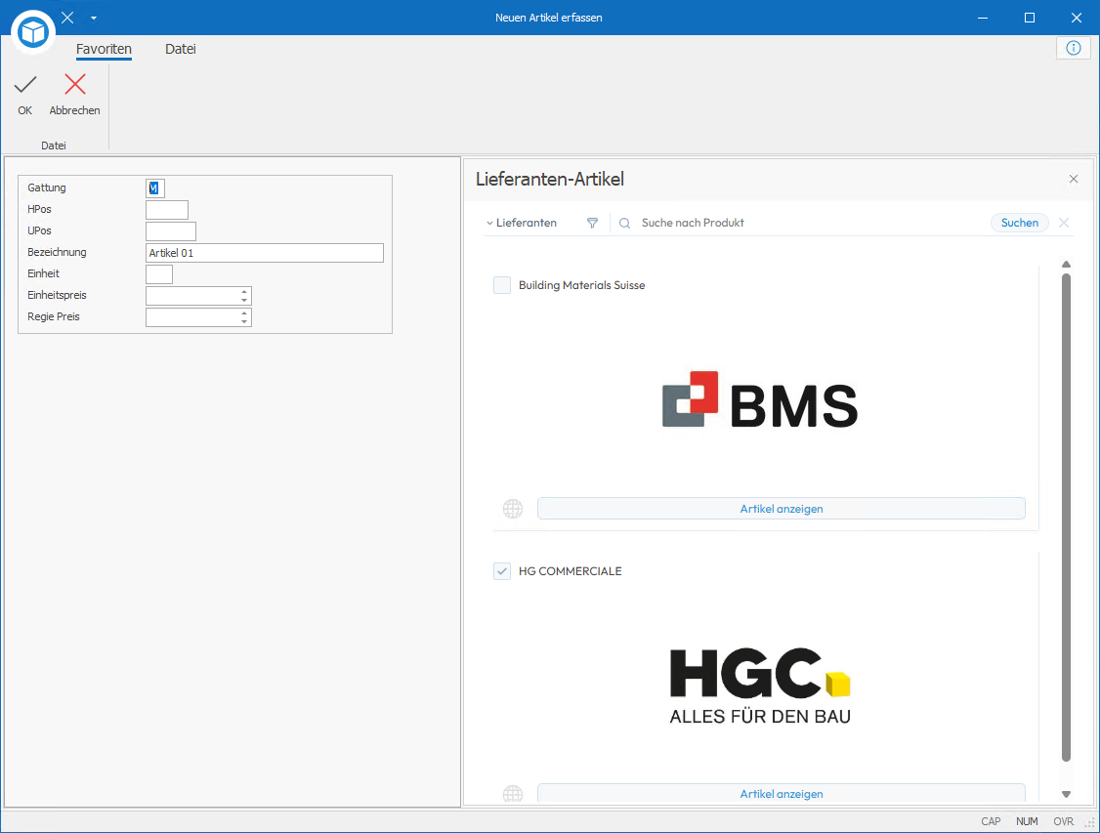Increase Einheitspreis with up arrow
The image size is (1100, 833).
click(x=244, y=292)
